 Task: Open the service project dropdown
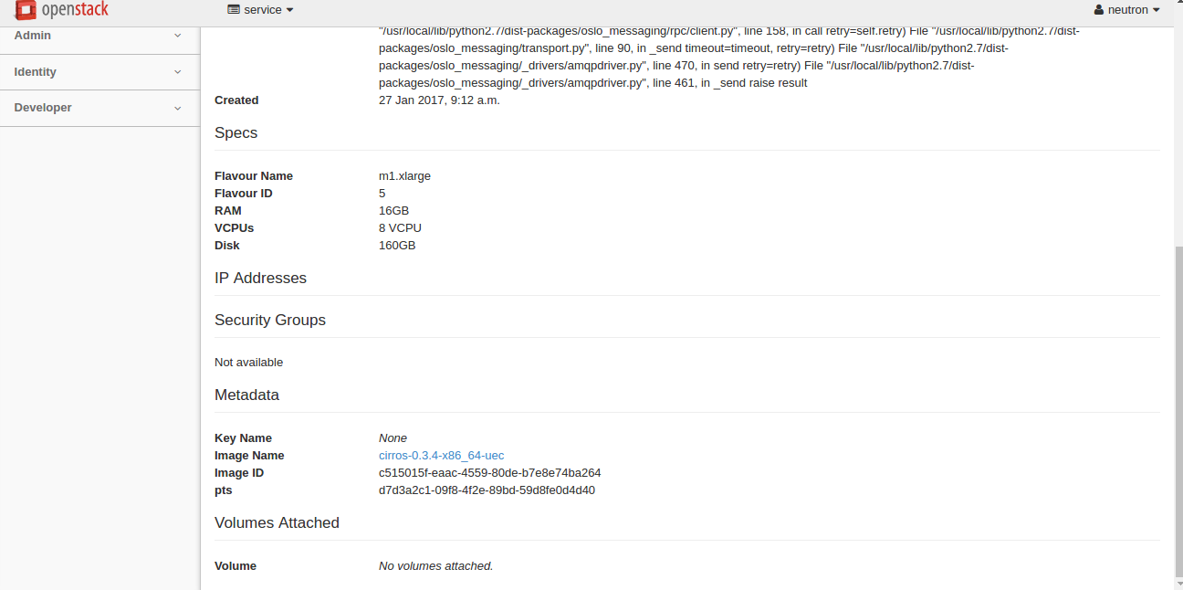tap(260, 10)
